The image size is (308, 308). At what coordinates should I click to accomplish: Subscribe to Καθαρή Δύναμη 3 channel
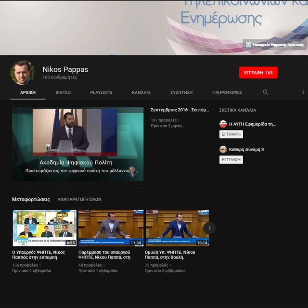(x=231, y=160)
